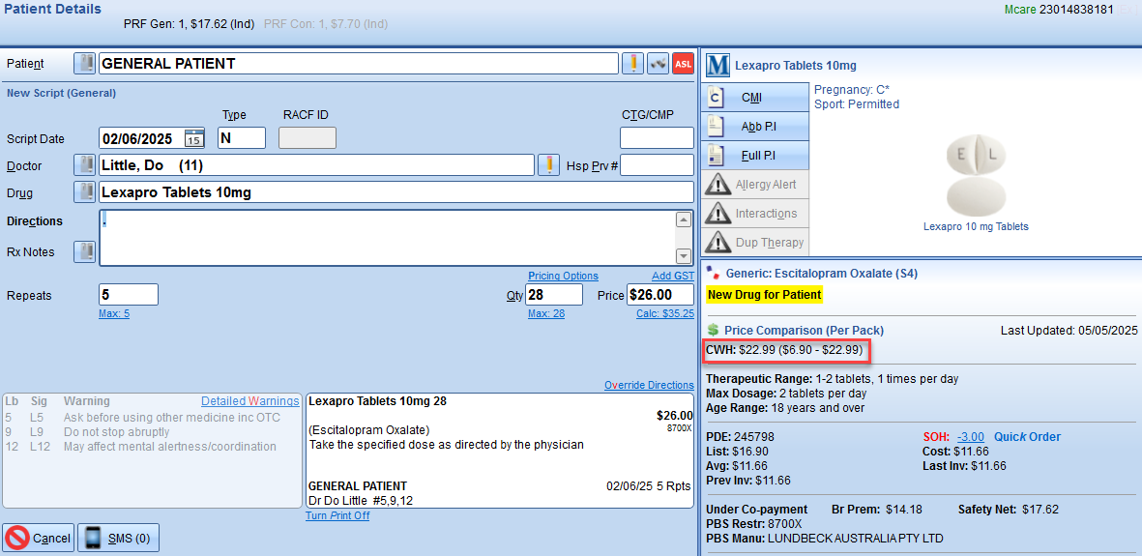
Task: Click into the Patient name field
Action: coord(359,64)
